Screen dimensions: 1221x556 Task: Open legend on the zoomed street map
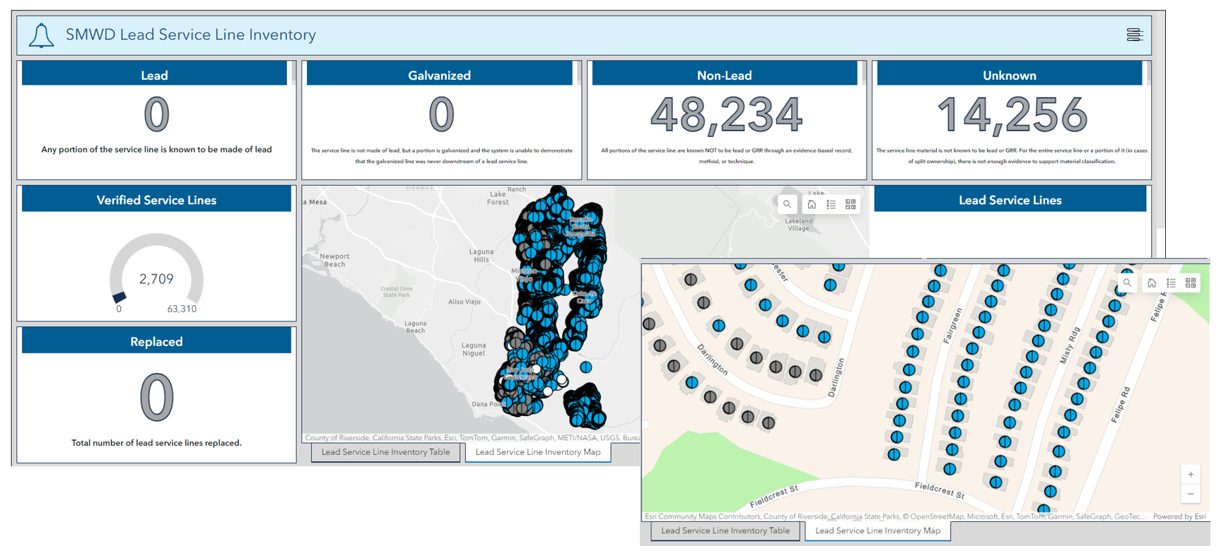pyautogui.click(x=1172, y=283)
